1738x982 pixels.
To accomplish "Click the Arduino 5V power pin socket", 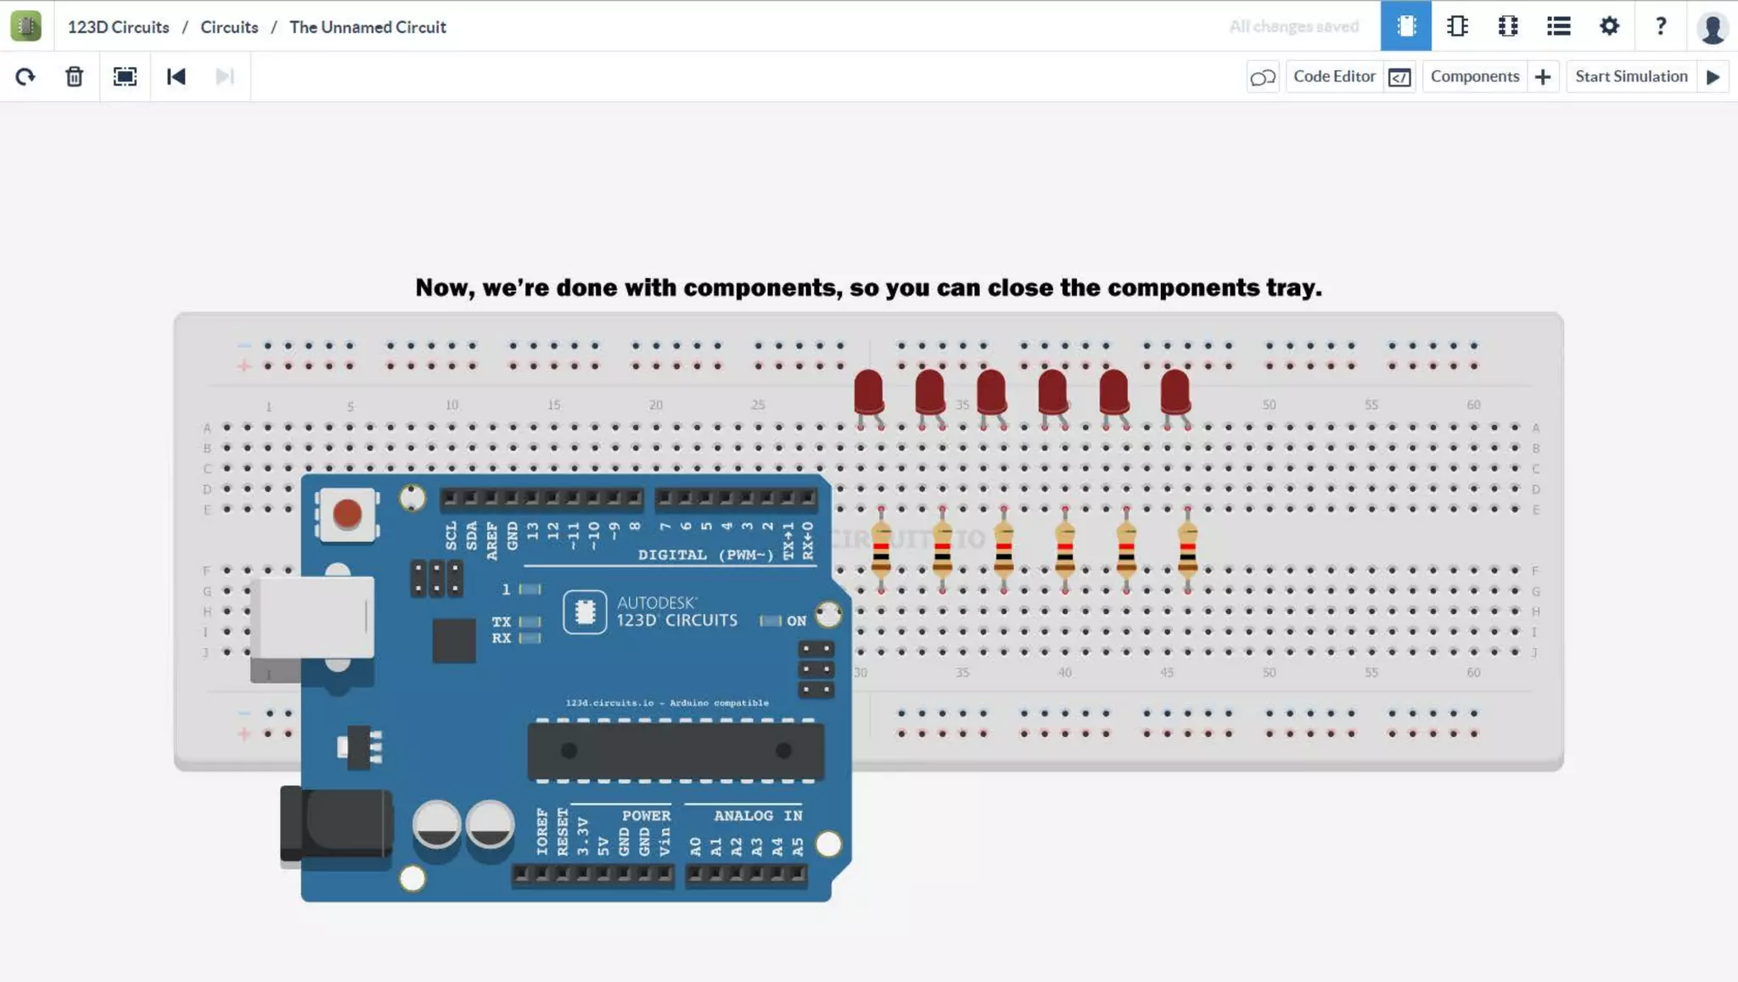I will point(603,874).
